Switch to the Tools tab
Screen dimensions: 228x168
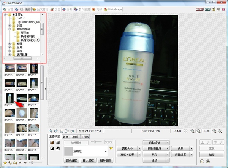85,137
